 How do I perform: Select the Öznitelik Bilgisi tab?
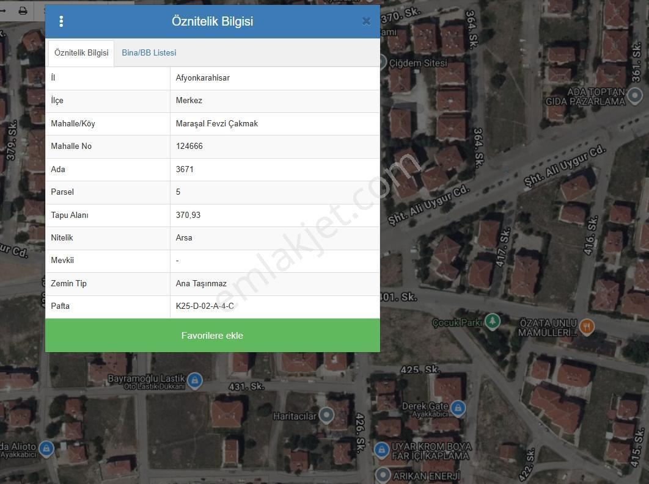click(81, 53)
